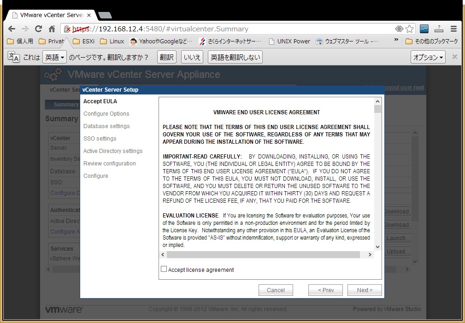Select Review configuration step
The height and width of the screenshot is (323, 465).
(109, 164)
